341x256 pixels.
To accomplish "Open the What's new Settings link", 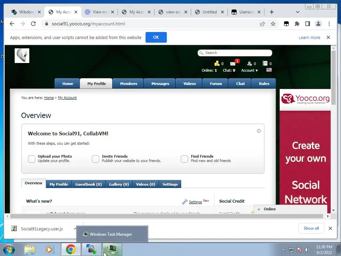I will (x=195, y=202).
